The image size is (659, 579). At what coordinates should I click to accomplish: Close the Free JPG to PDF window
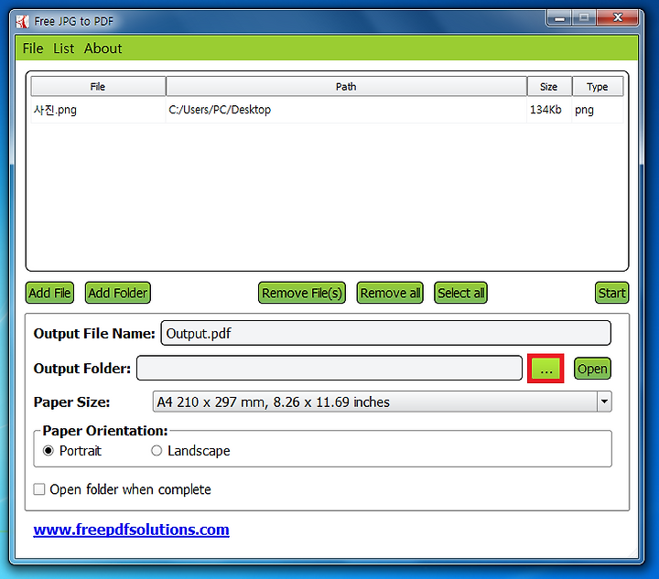618,18
